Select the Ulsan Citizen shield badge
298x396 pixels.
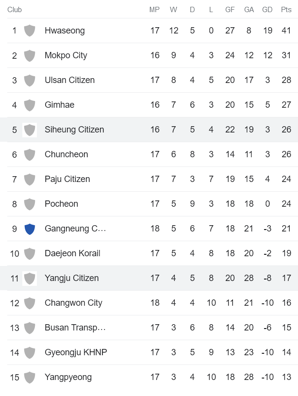pyautogui.click(x=30, y=80)
